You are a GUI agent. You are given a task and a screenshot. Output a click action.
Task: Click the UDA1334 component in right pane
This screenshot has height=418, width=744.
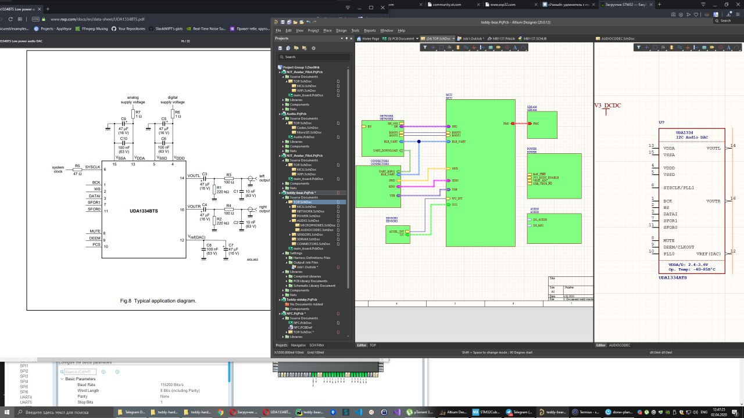pyautogui.click(x=692, y=201)
